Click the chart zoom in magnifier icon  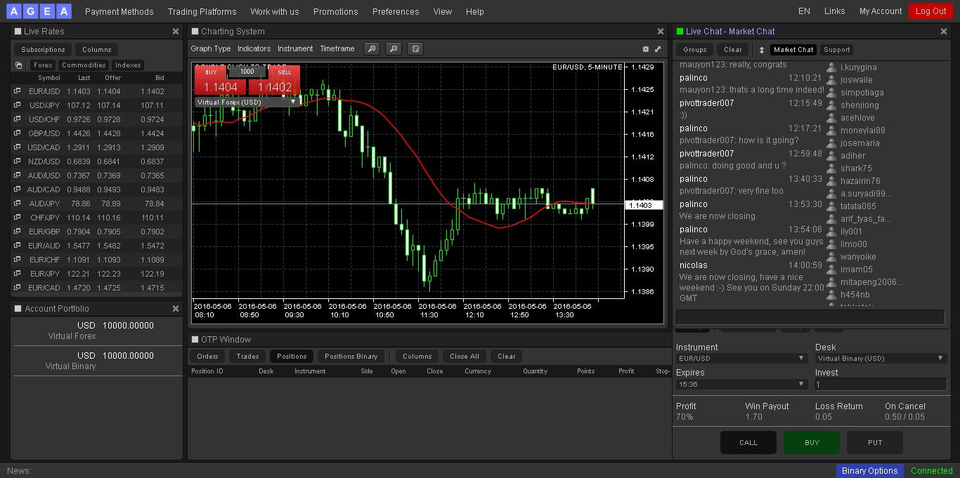(x=372, y=49)
